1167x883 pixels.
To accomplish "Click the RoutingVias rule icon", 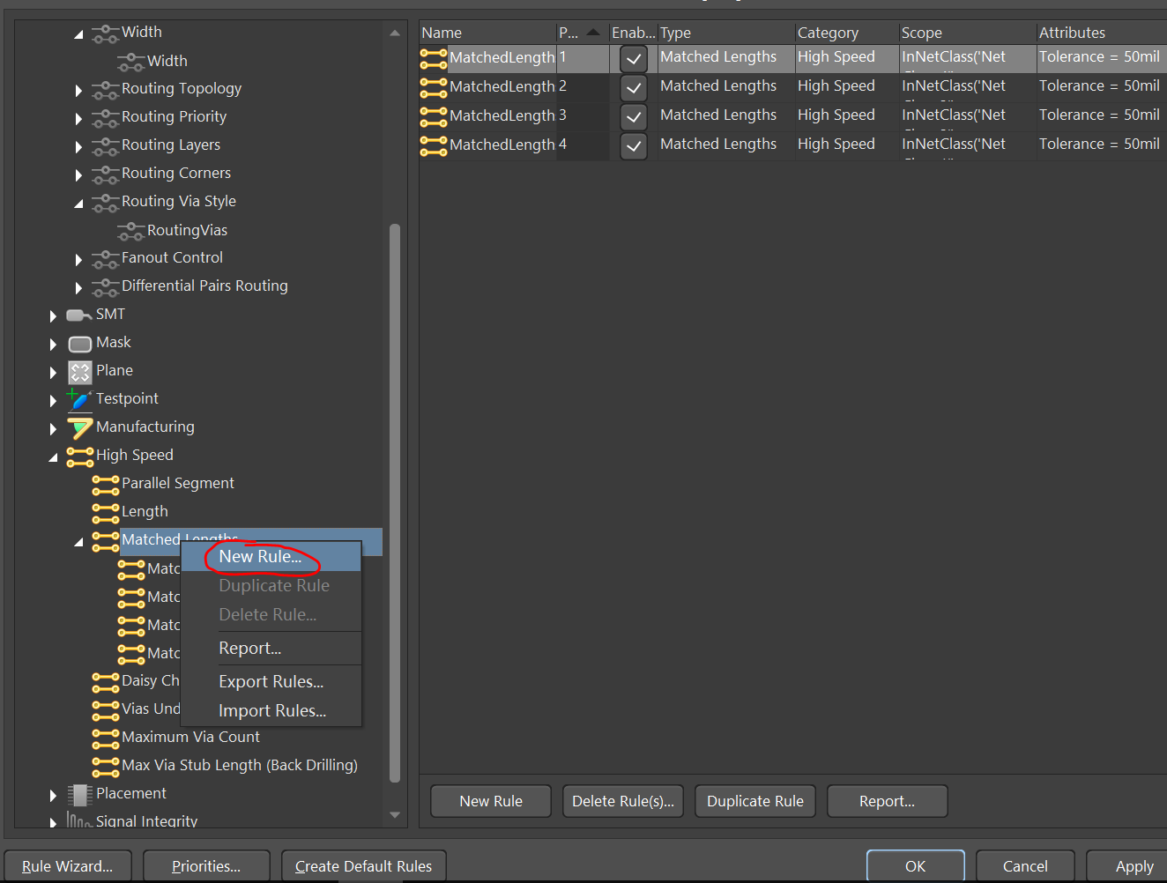I will tap(130, 231).
